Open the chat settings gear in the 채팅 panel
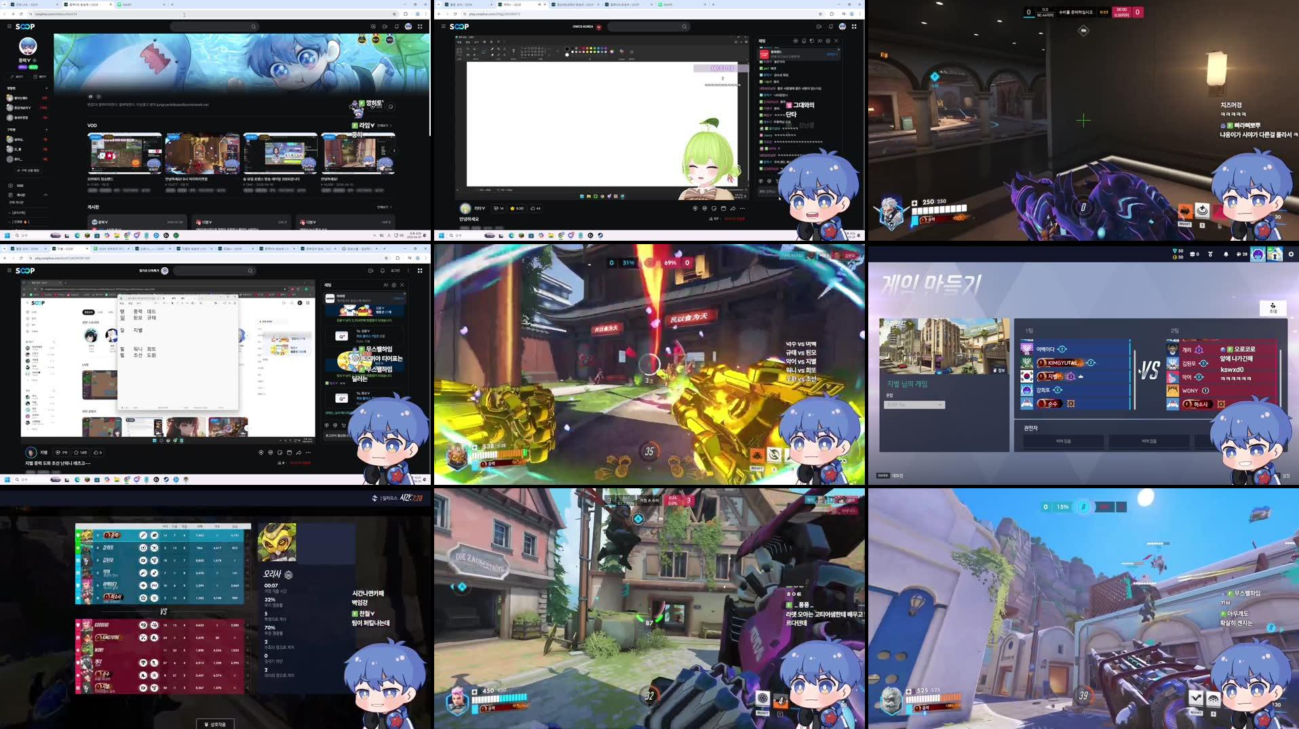The height and width of the screenshot is (729, 1299). 828,41
